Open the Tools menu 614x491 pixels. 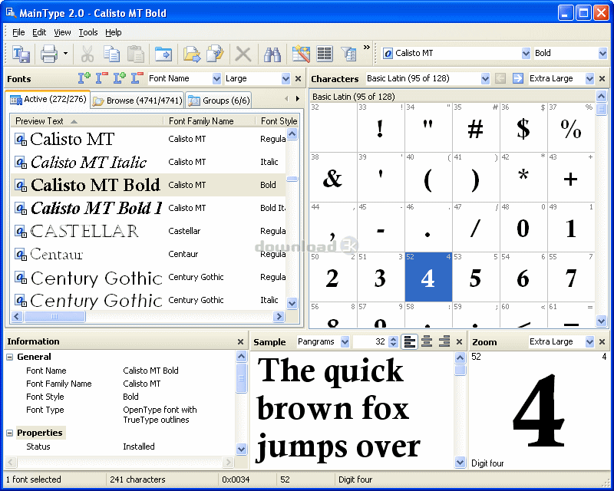(88, 32)
